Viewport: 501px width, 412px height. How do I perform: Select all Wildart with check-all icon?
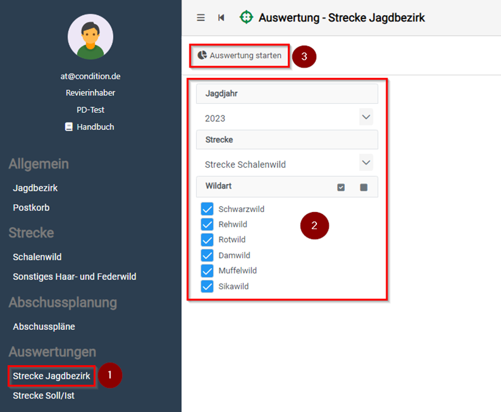[341, 187]
